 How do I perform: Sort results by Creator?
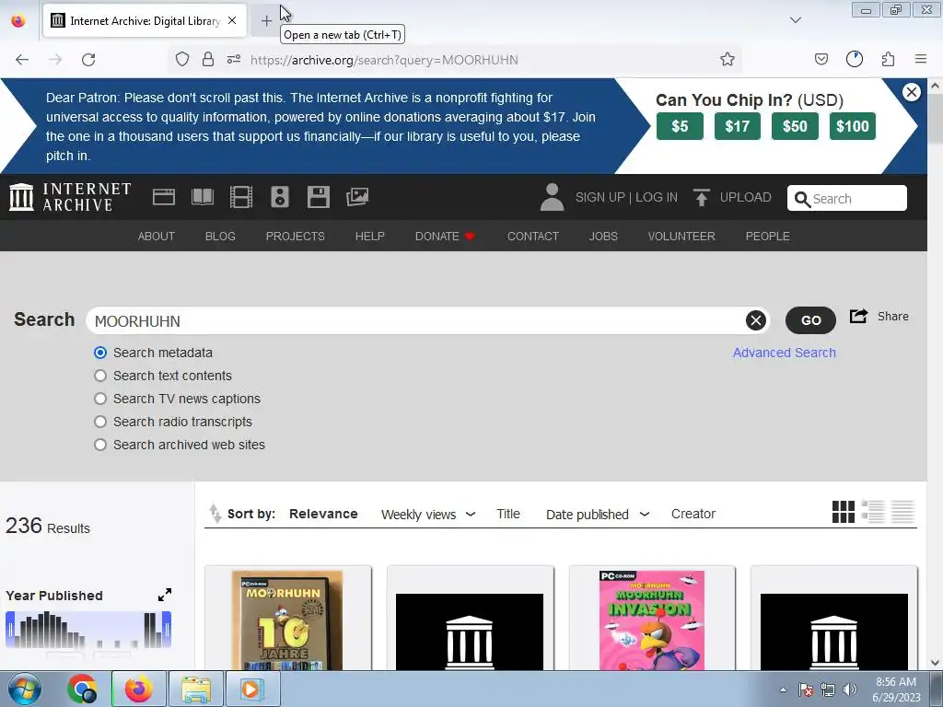coord(693,514)
